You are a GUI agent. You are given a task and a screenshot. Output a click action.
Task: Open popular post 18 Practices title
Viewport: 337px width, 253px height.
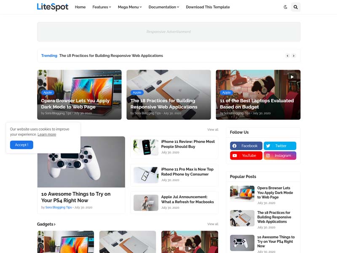(274, 217)
